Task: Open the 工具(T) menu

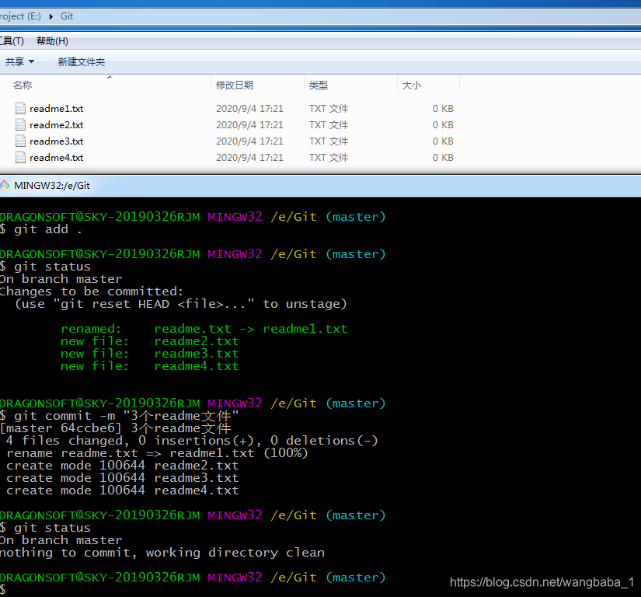Action: (x=12, y=41)
